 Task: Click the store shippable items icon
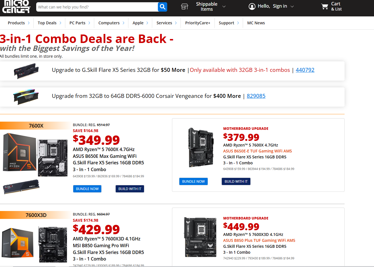[x=184, y=7]
